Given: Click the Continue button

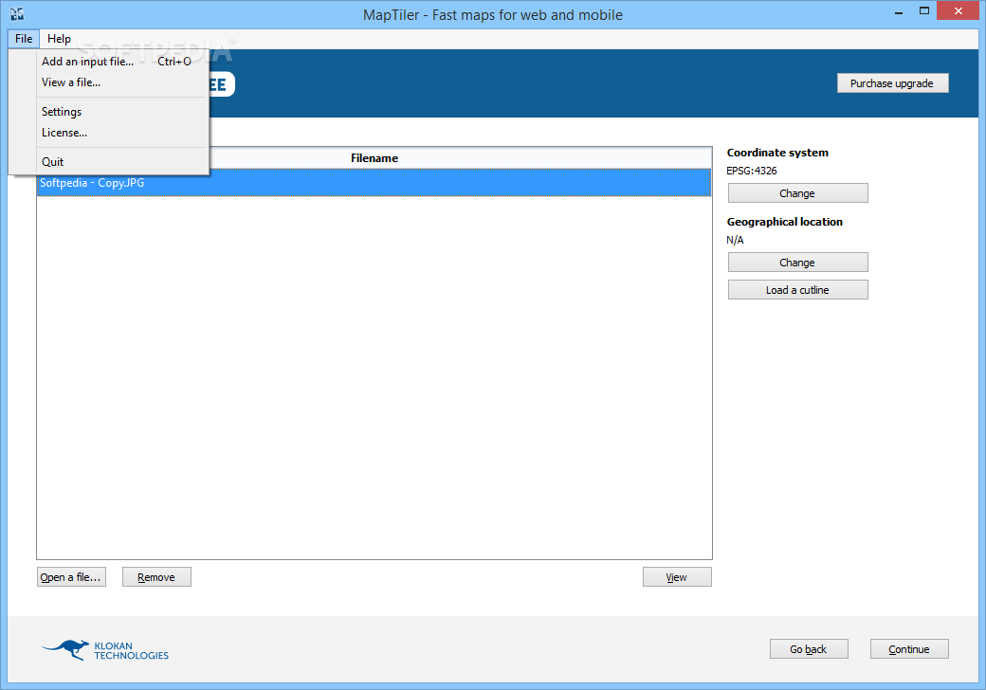Looking at the screenshot, I should pos(909,649).
